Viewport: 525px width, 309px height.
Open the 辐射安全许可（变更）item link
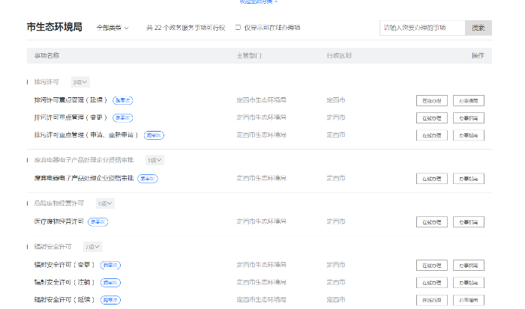tap(64, 265)
